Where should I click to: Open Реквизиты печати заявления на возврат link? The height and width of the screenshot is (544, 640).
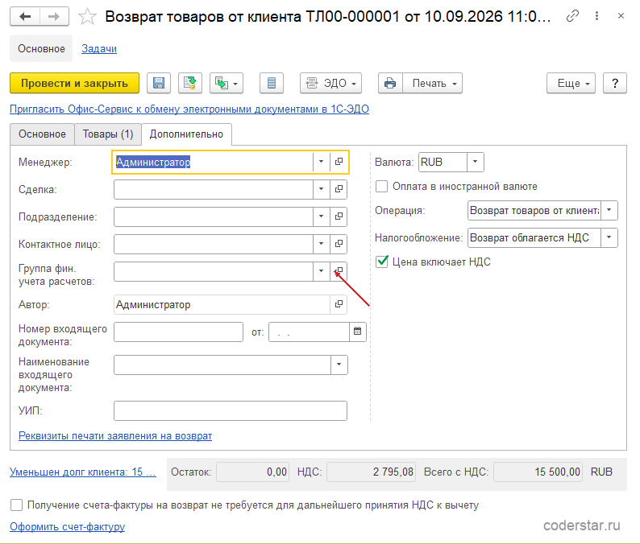point(115,435)
